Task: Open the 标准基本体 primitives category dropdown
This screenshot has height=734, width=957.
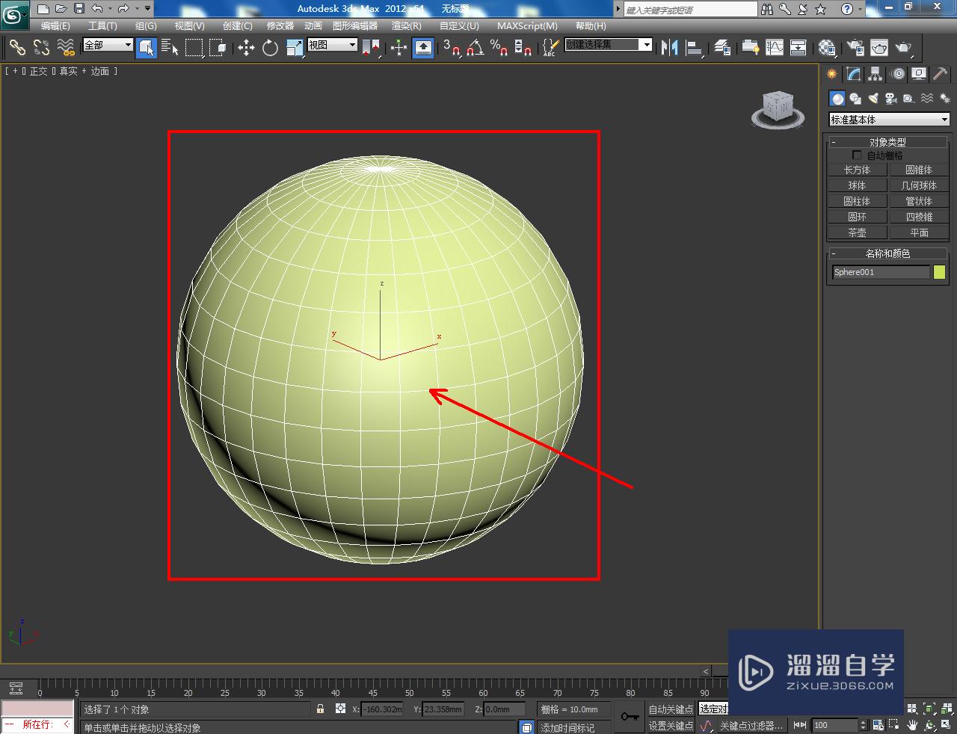Action: 889,120
